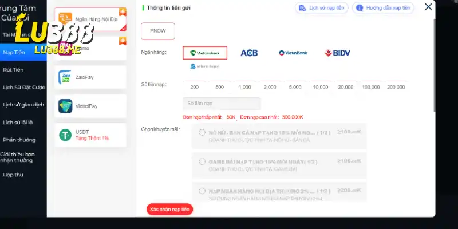Select Nạp Ngân Hàng Nội Địa promotion radio
458x229 pixels.
(x=202, y=191)
